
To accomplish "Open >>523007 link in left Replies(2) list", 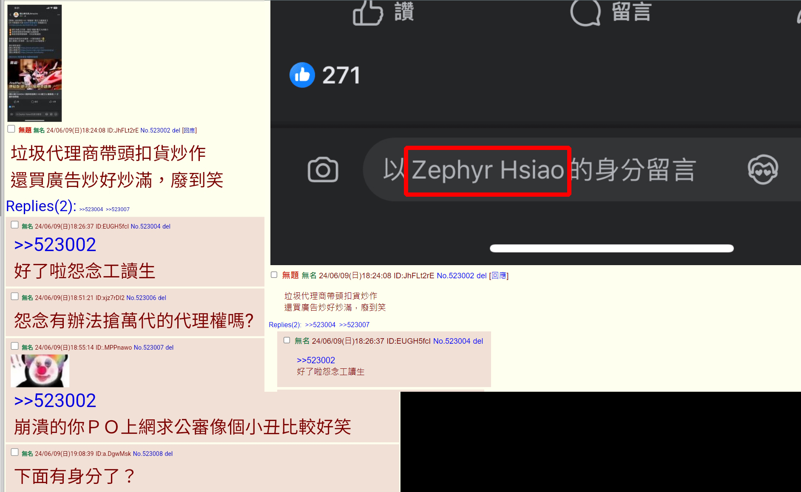I will [118, 209].
